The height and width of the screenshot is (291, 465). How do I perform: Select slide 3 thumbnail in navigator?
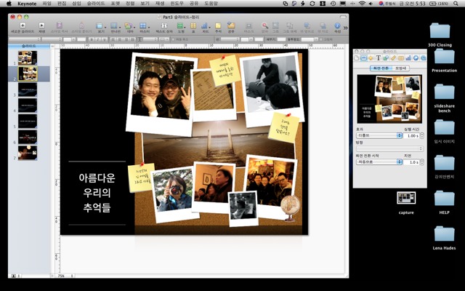[x=28, y=89]
